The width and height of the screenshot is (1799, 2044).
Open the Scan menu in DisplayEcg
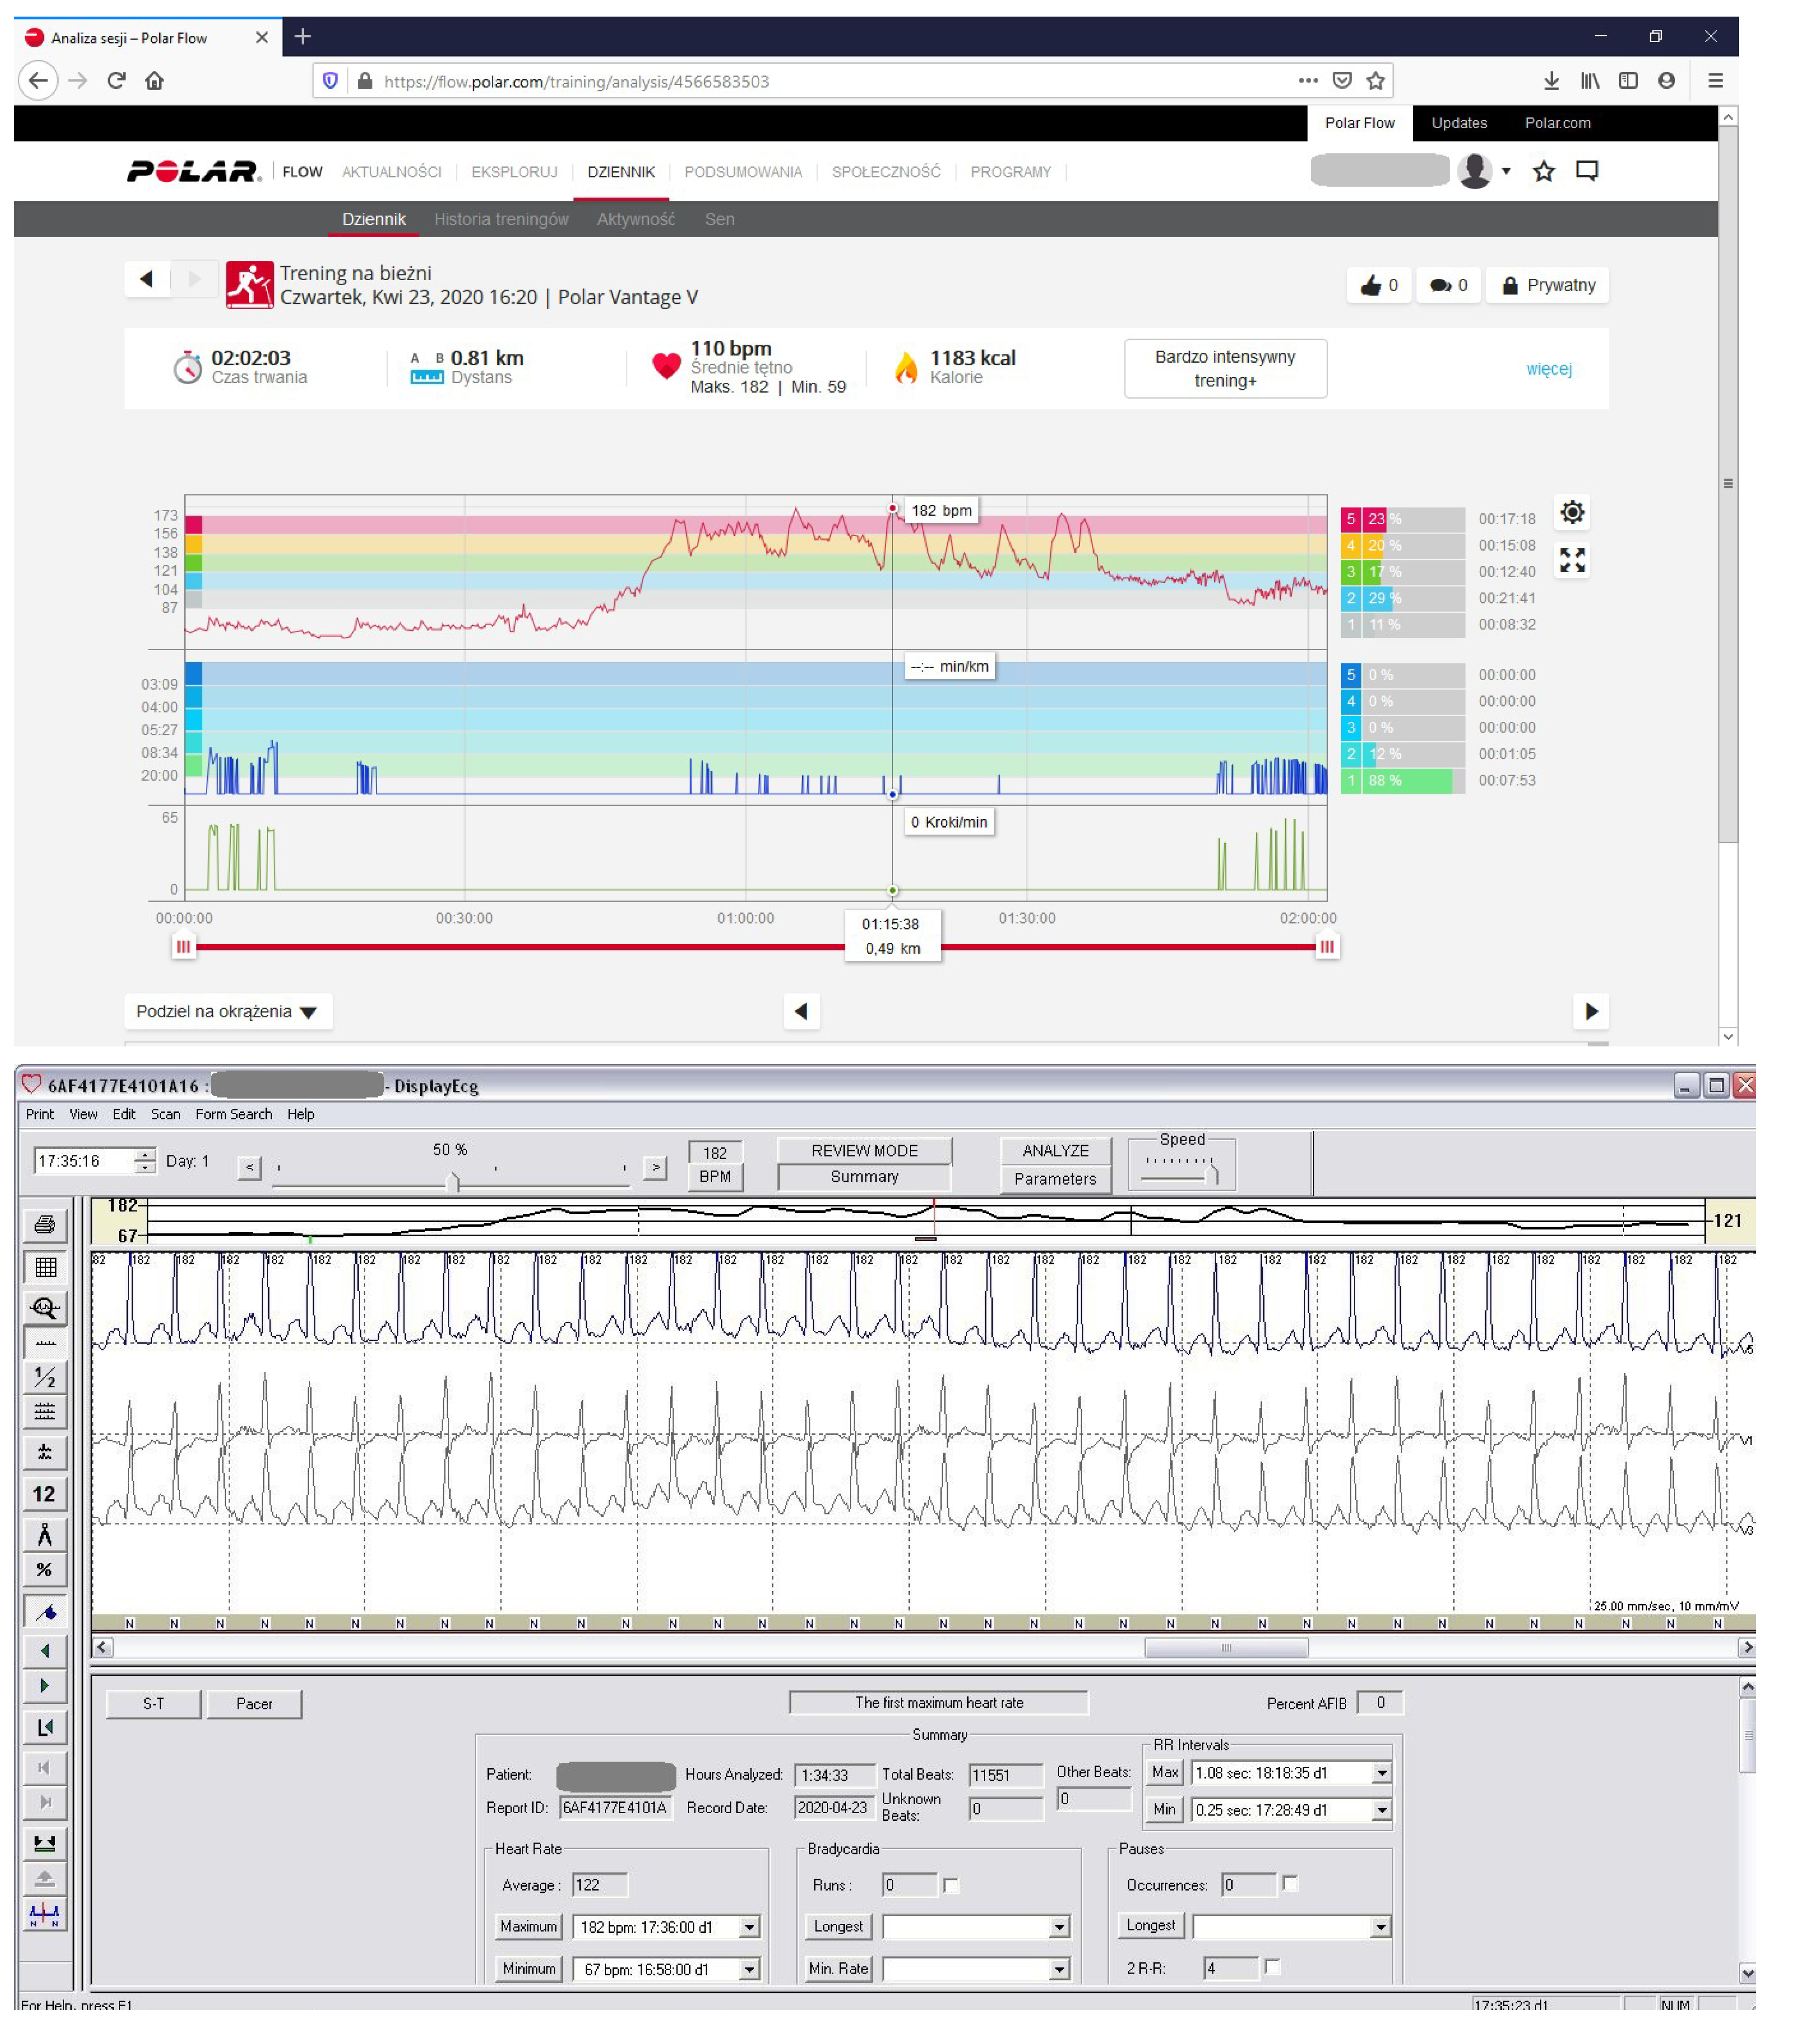point(166,1114)
